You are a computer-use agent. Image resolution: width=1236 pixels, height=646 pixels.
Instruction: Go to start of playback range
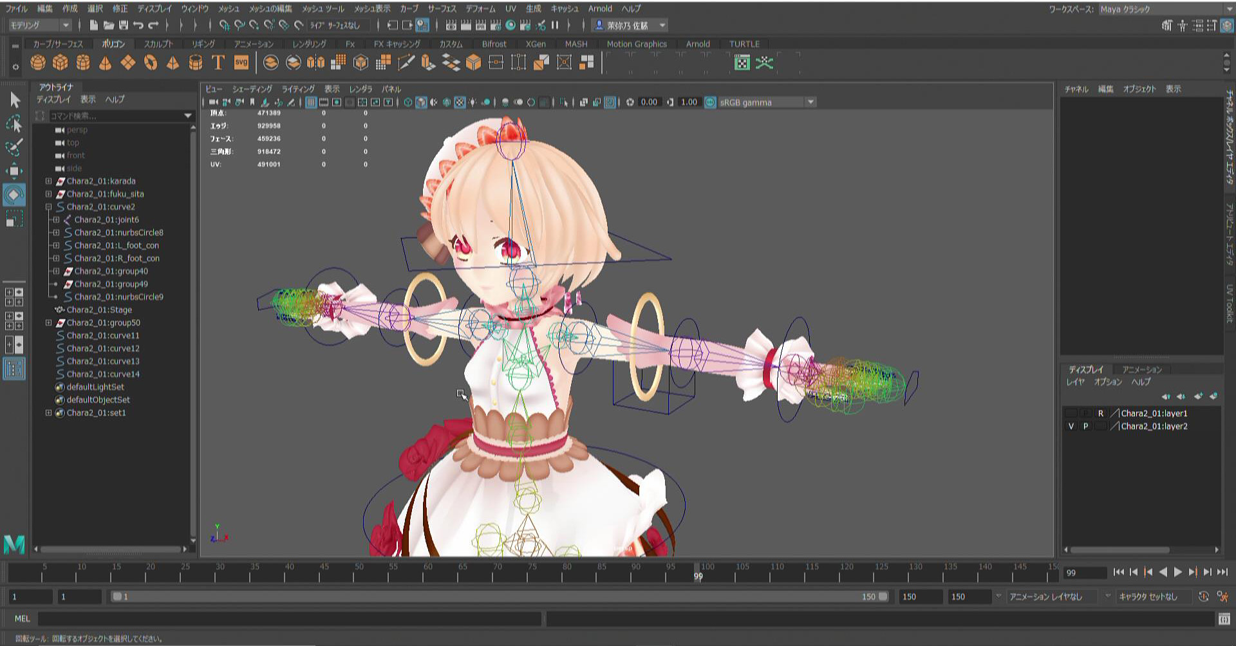(x=1119, y=572)
